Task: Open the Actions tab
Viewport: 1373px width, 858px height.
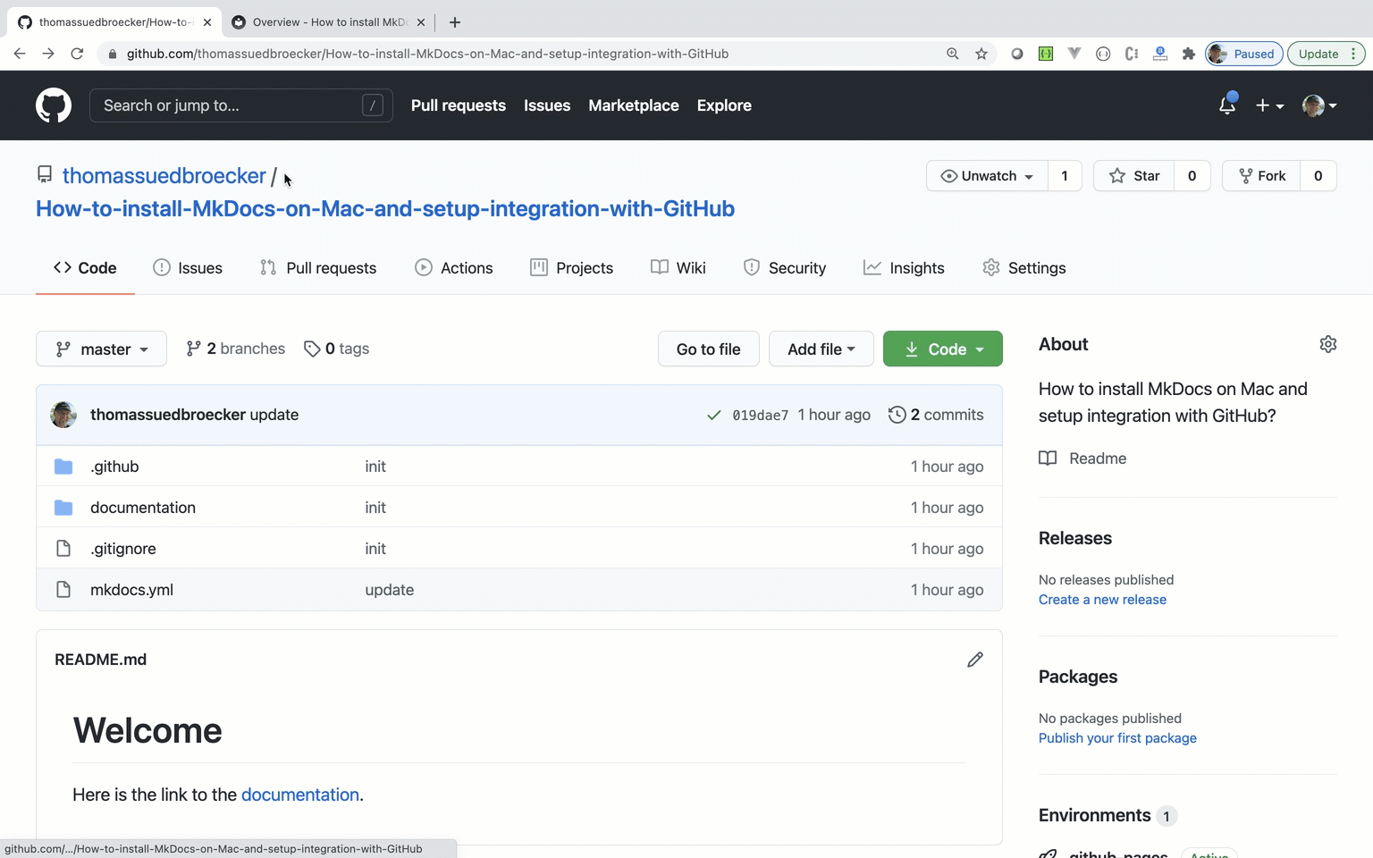Action: click(x=454, y=268)
